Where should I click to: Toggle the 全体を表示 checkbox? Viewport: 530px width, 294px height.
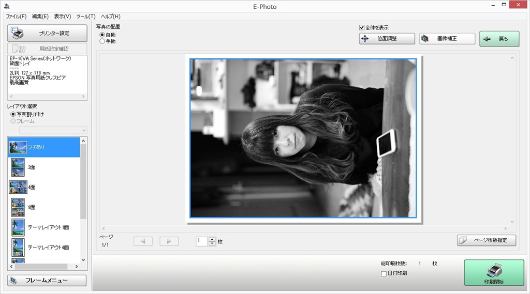point(362,27)
